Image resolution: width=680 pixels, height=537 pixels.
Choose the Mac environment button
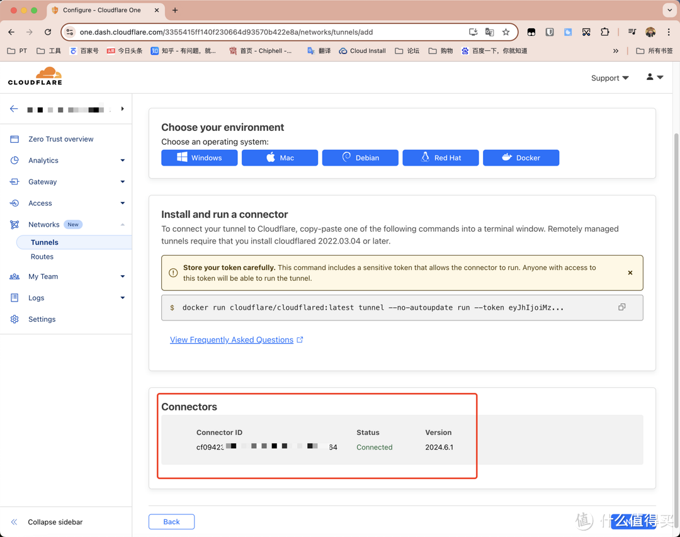[280, 157]
